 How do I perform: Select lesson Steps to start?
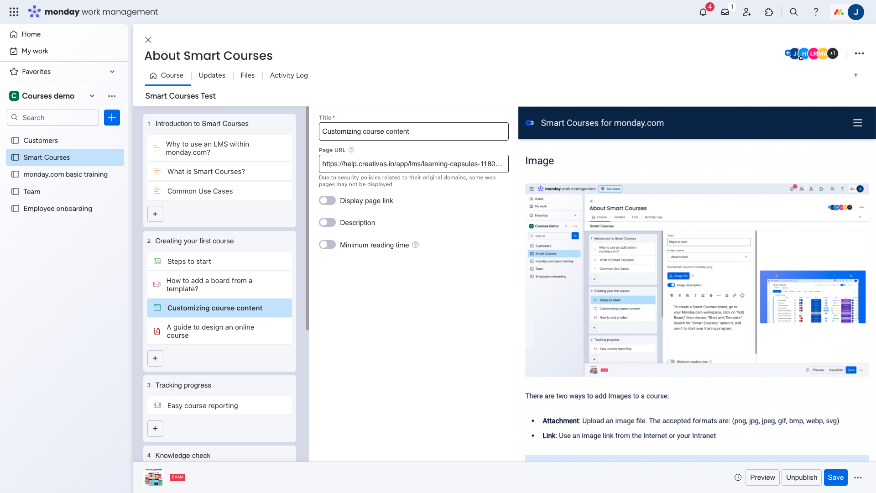point(219,262)
